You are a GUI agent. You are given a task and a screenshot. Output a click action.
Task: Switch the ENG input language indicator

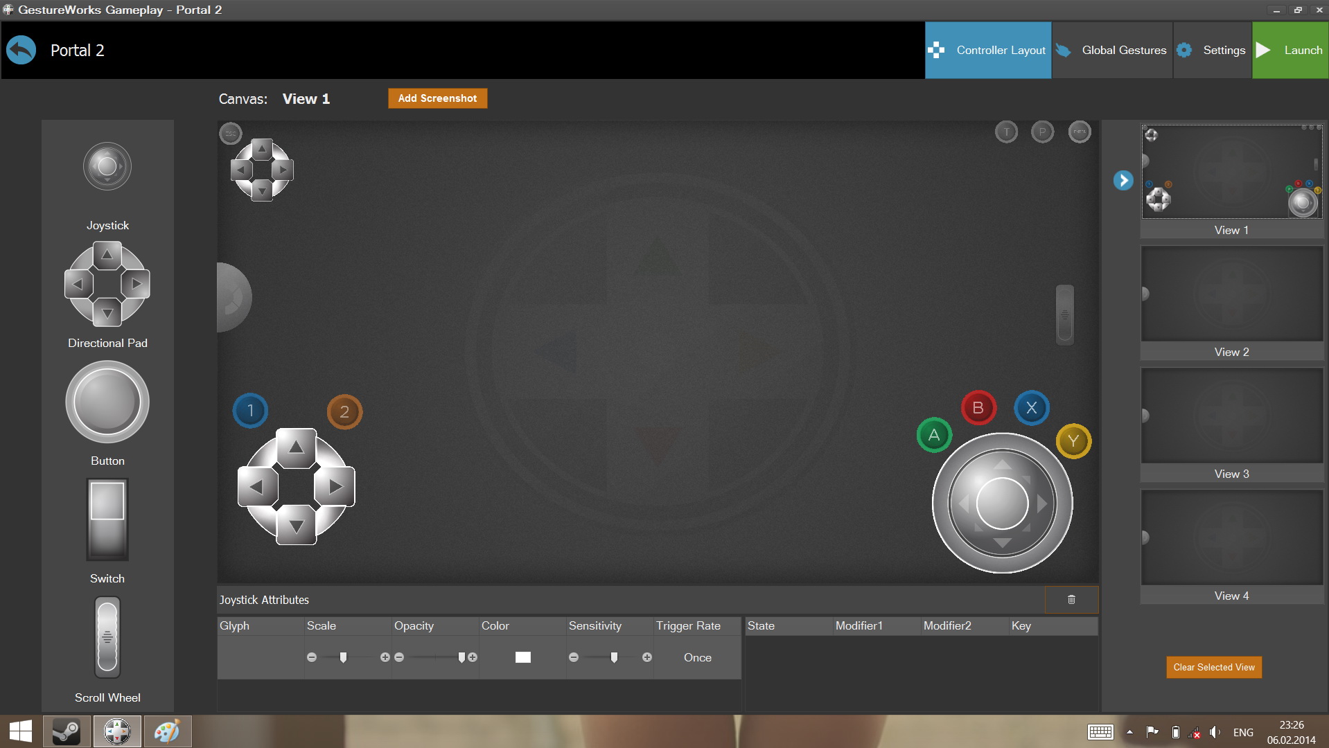pos(1243,732)
